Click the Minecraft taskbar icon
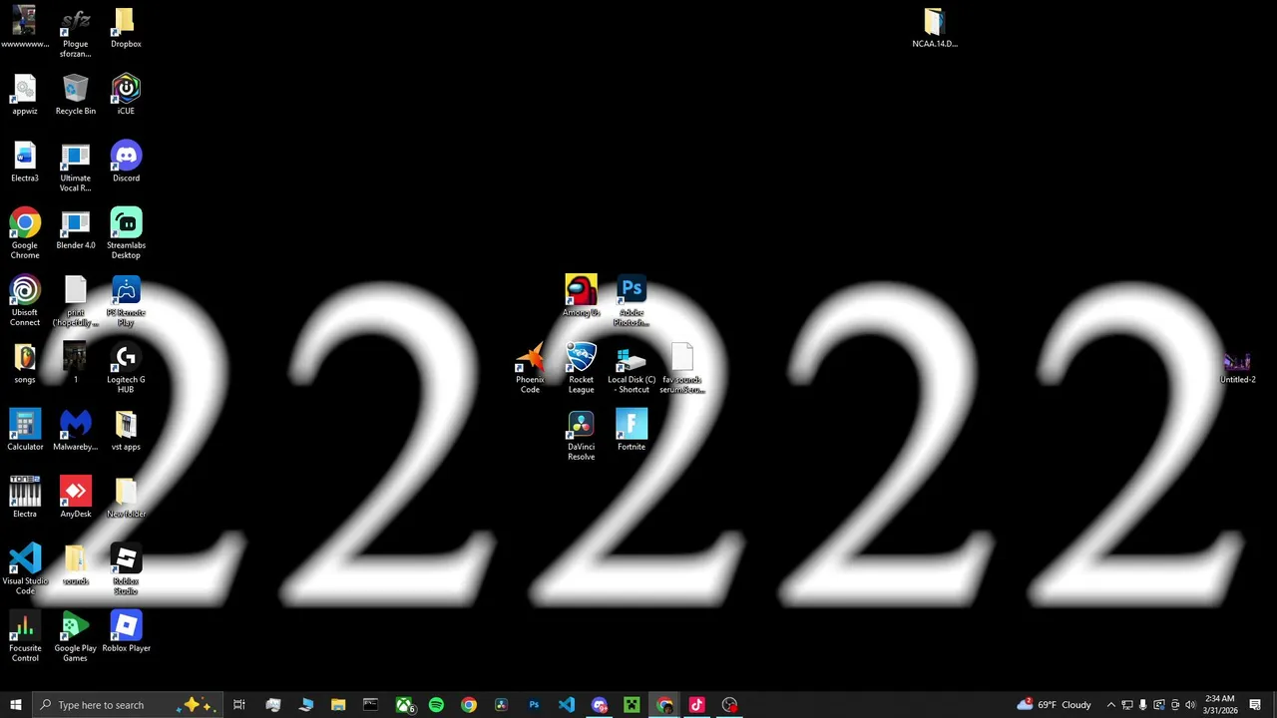The image size is (1277, 718). click(x=632, y=705)
